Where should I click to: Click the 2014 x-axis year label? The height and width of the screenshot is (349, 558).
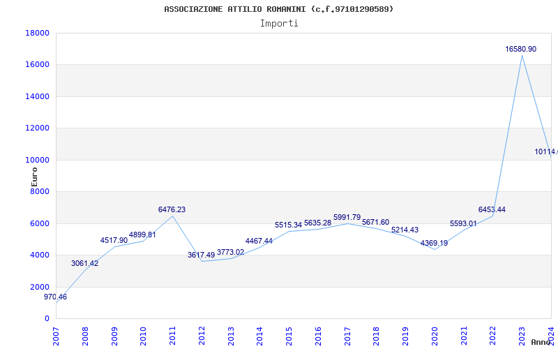259,336
